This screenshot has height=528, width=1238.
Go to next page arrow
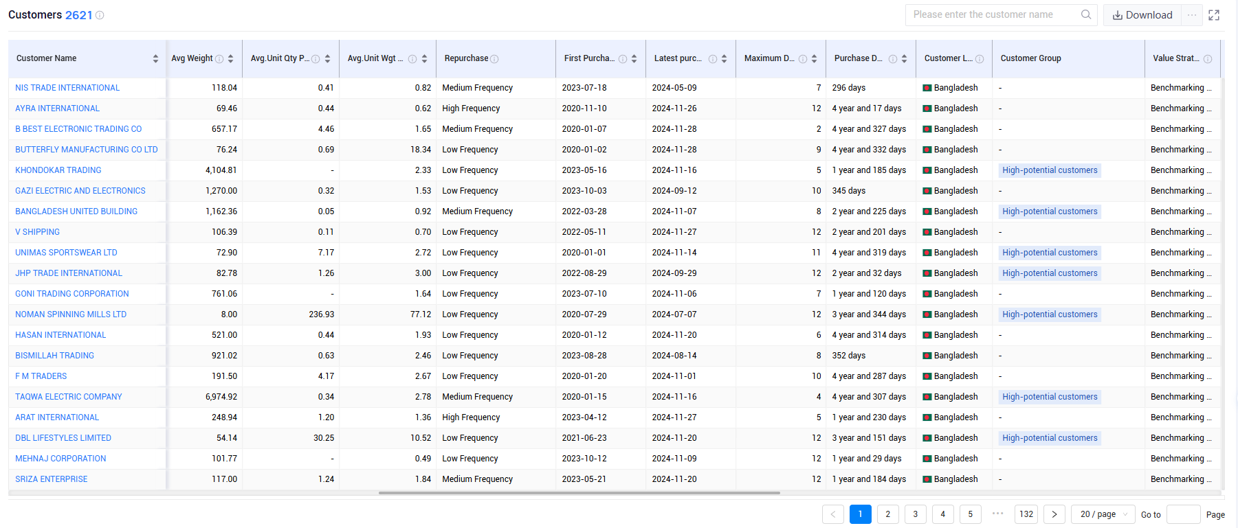pos(1054,514)
